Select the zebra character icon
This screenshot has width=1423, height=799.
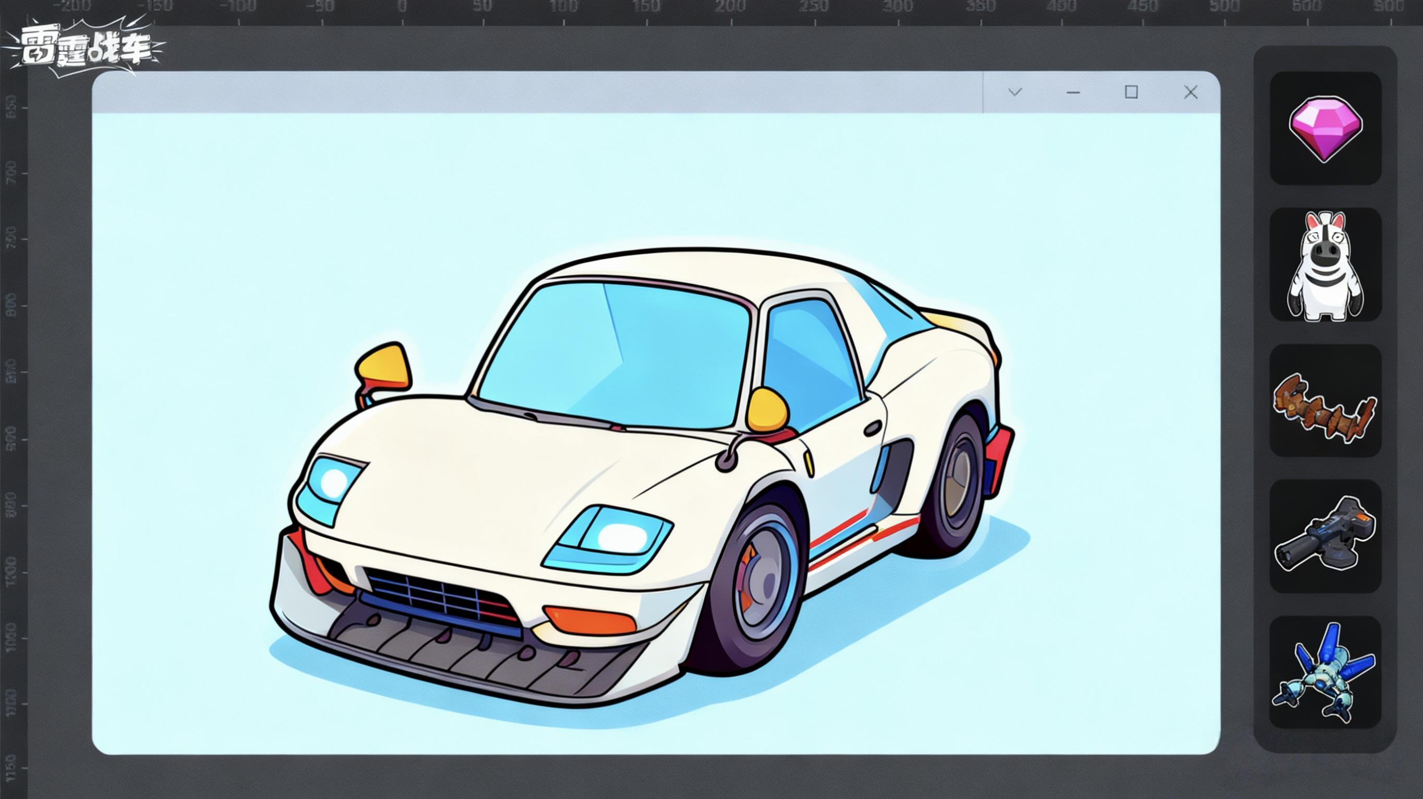tap(1325, 265)
